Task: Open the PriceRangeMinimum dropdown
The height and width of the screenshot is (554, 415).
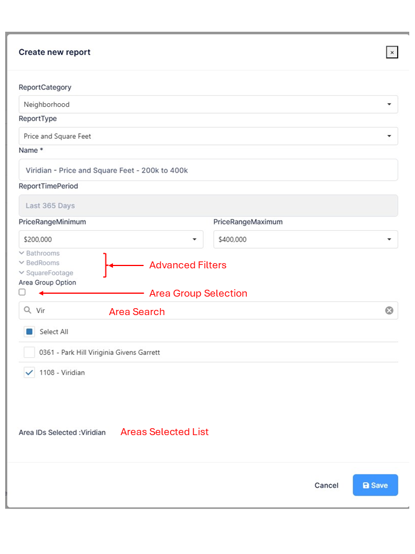Action: (111, 239)
